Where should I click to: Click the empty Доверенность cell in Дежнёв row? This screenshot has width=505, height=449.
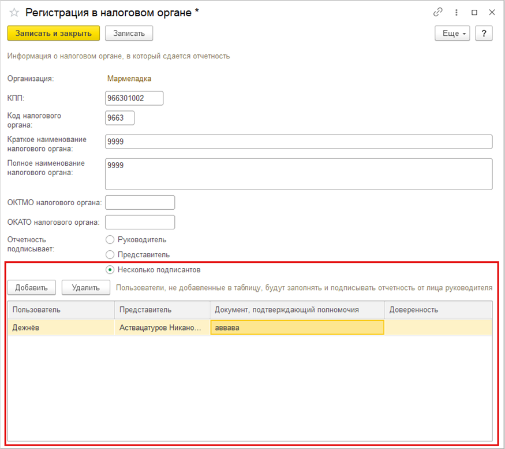[x=438, y=328]
